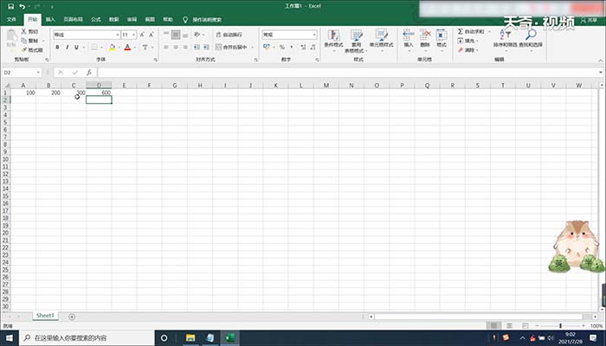Open the Sort and Filter menu
This screenshot has width=606, height=346.
pos(505,39)
